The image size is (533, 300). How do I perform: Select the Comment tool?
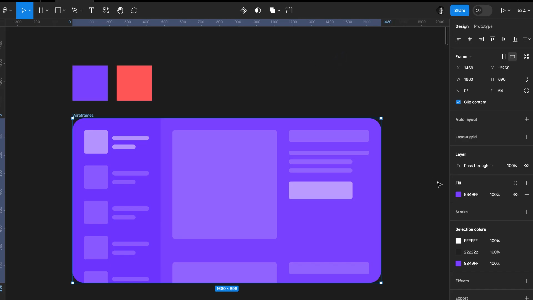(134, 11)
